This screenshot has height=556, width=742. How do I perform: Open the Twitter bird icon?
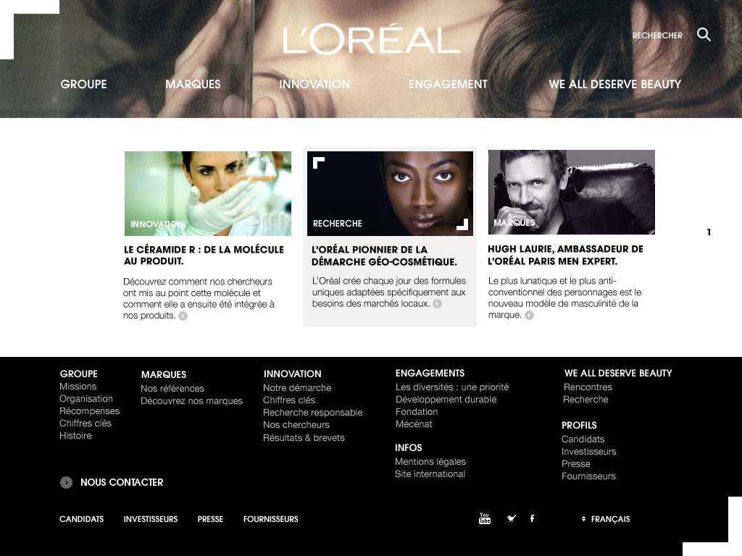pos(512,518)
